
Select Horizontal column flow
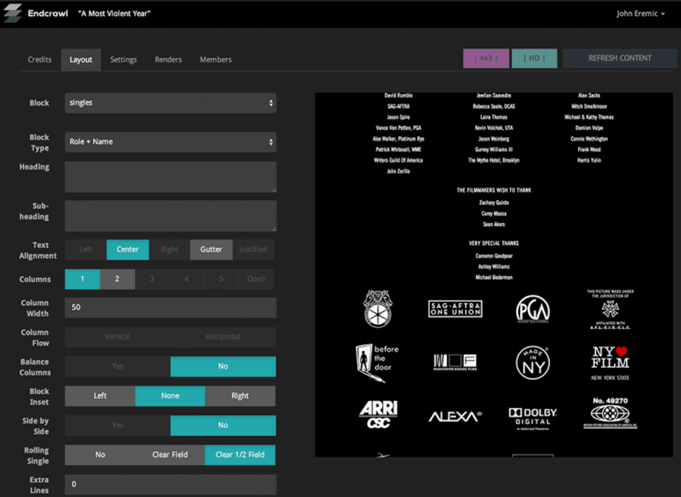pos(223,336)
